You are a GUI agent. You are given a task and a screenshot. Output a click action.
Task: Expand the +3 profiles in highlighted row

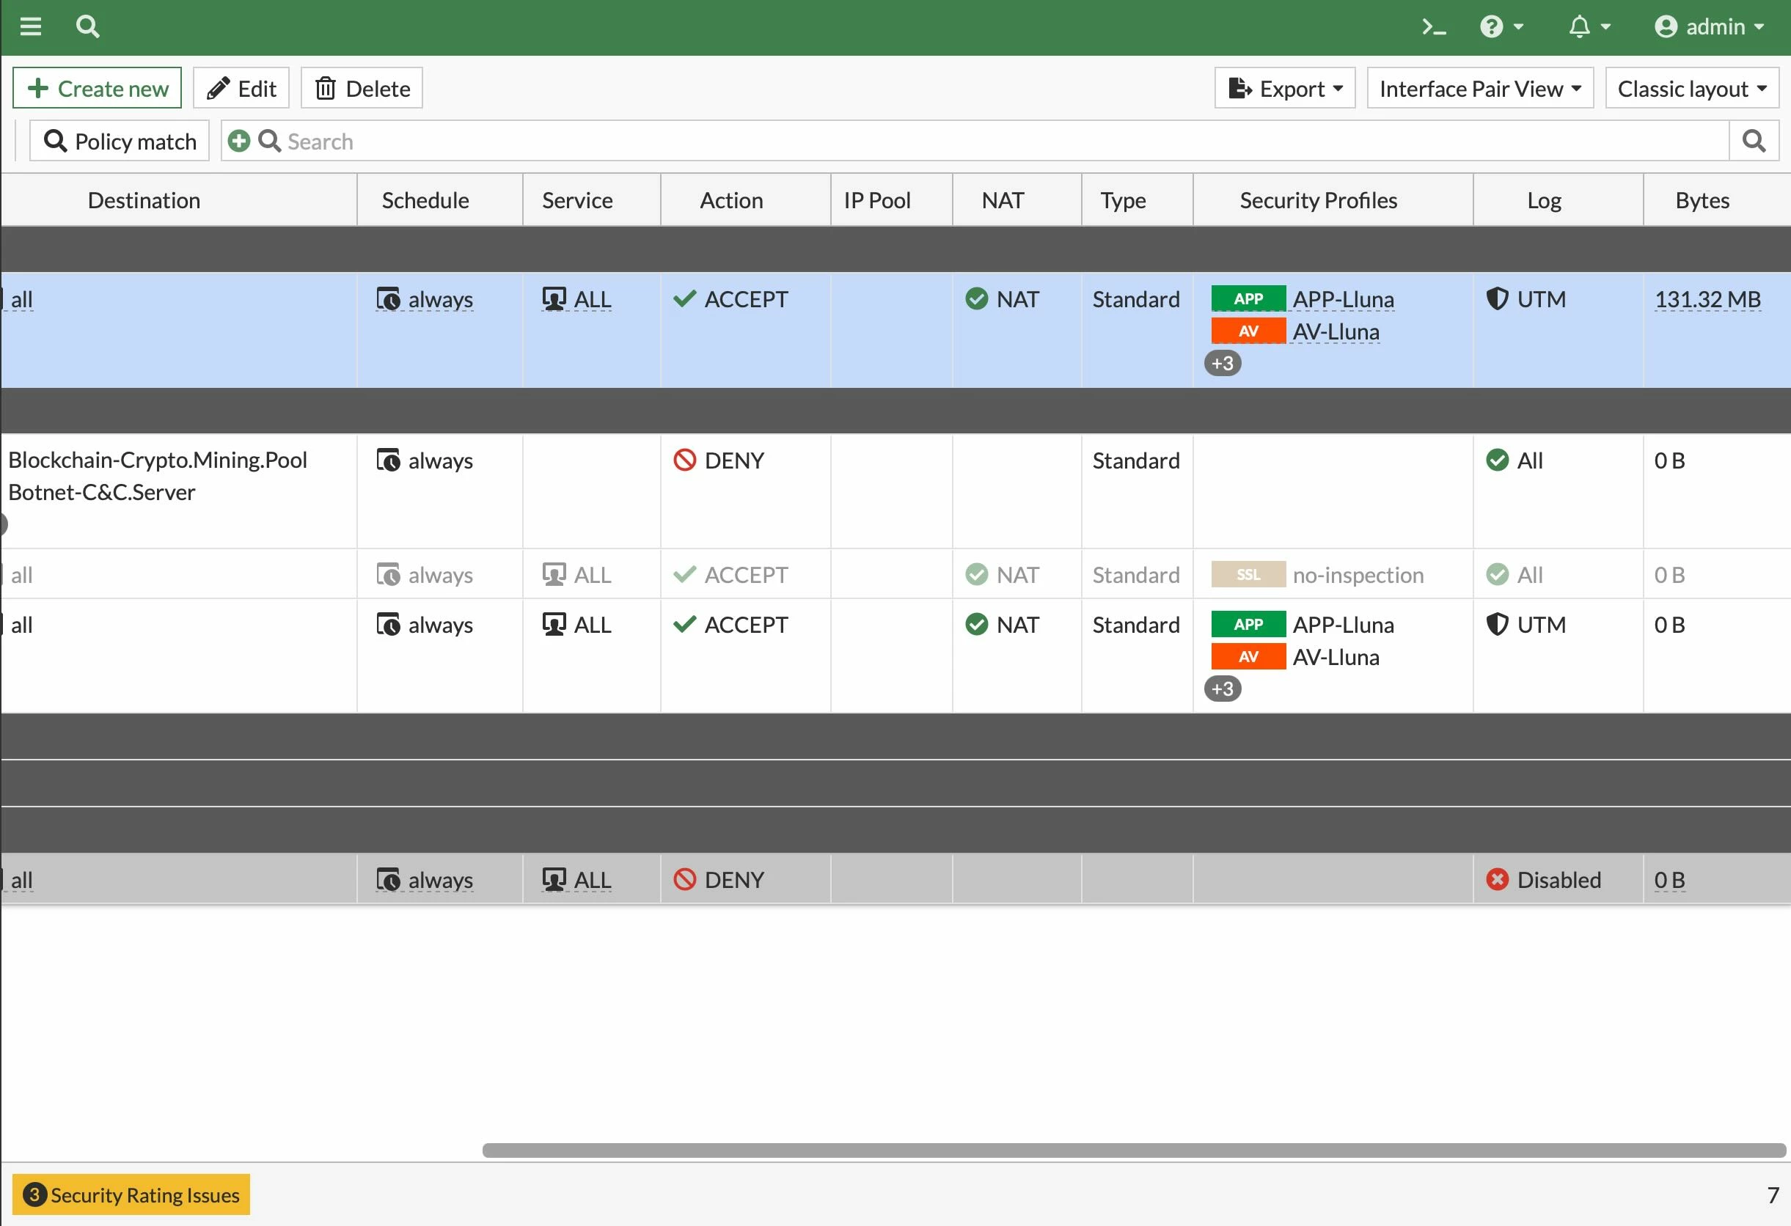1223,363
